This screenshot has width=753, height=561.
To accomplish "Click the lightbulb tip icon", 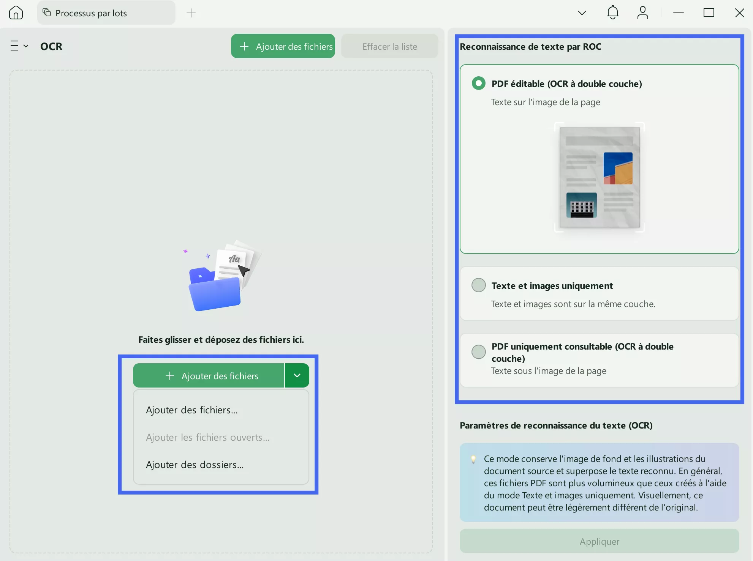I will 473,459.
